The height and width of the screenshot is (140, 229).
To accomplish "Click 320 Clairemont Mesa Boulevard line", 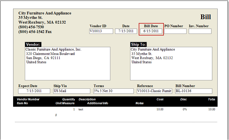I will 50,54.
